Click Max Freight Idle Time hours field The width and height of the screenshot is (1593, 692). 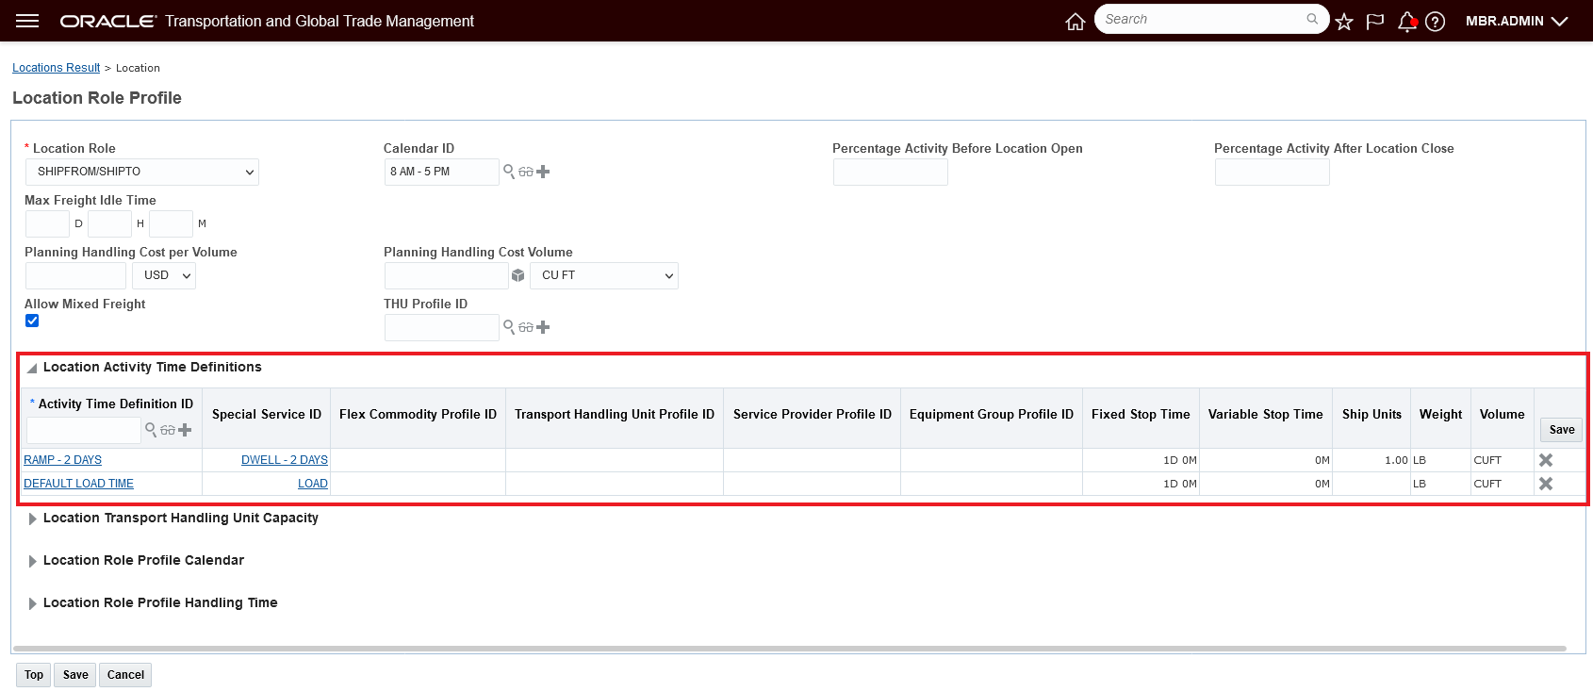[x=109, y=223]
